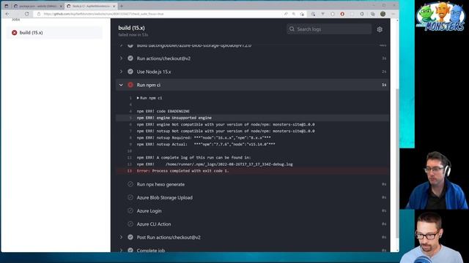Open the browser settings and more menu

pos(393,14)
